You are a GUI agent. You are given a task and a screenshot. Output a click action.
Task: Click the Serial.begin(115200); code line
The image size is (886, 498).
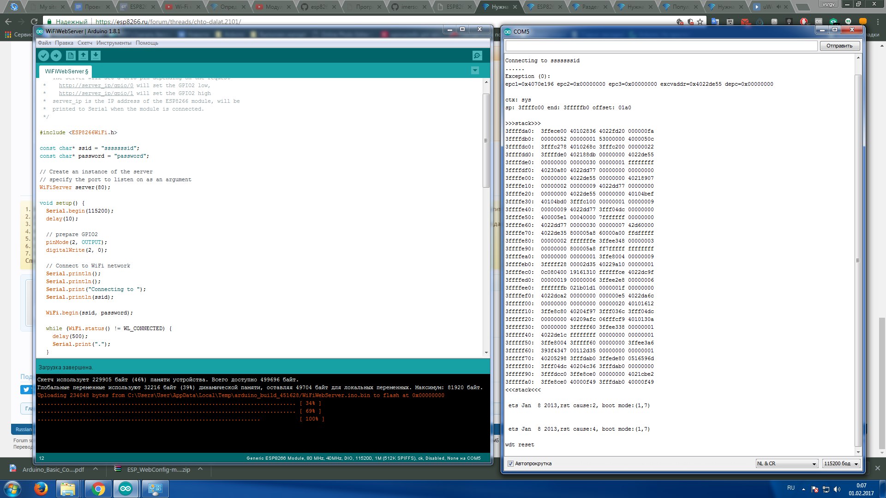tap(79, 211)
